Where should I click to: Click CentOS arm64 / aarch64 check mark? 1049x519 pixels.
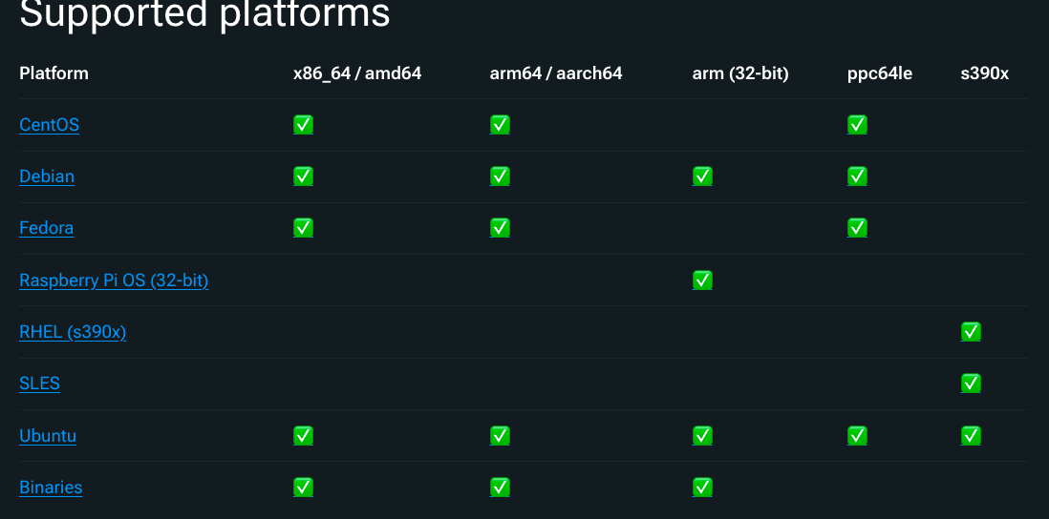(500, 125)
